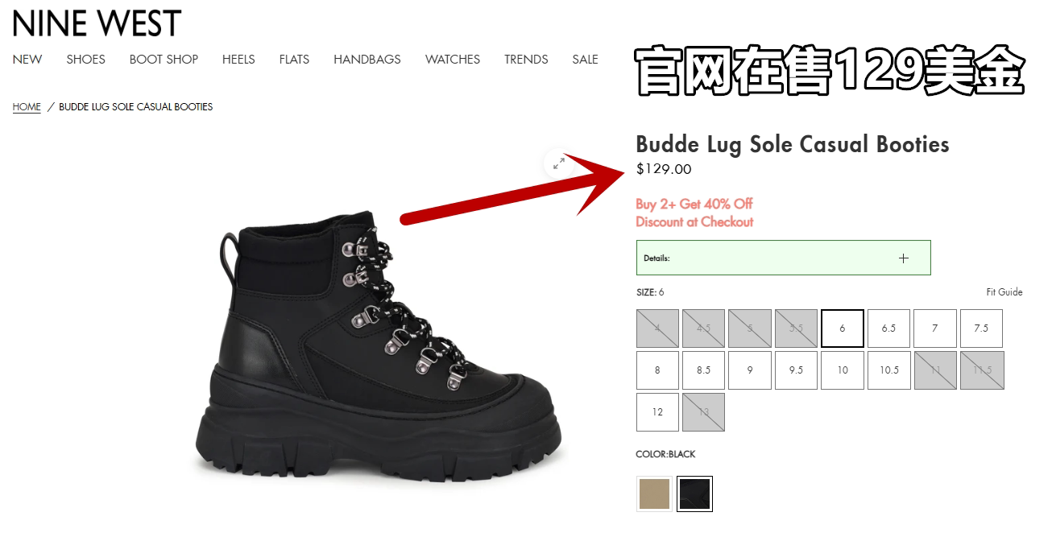The width and height of the screenshot is (1052, 533).
Task: Pick size 12 option
Action: 657,412
